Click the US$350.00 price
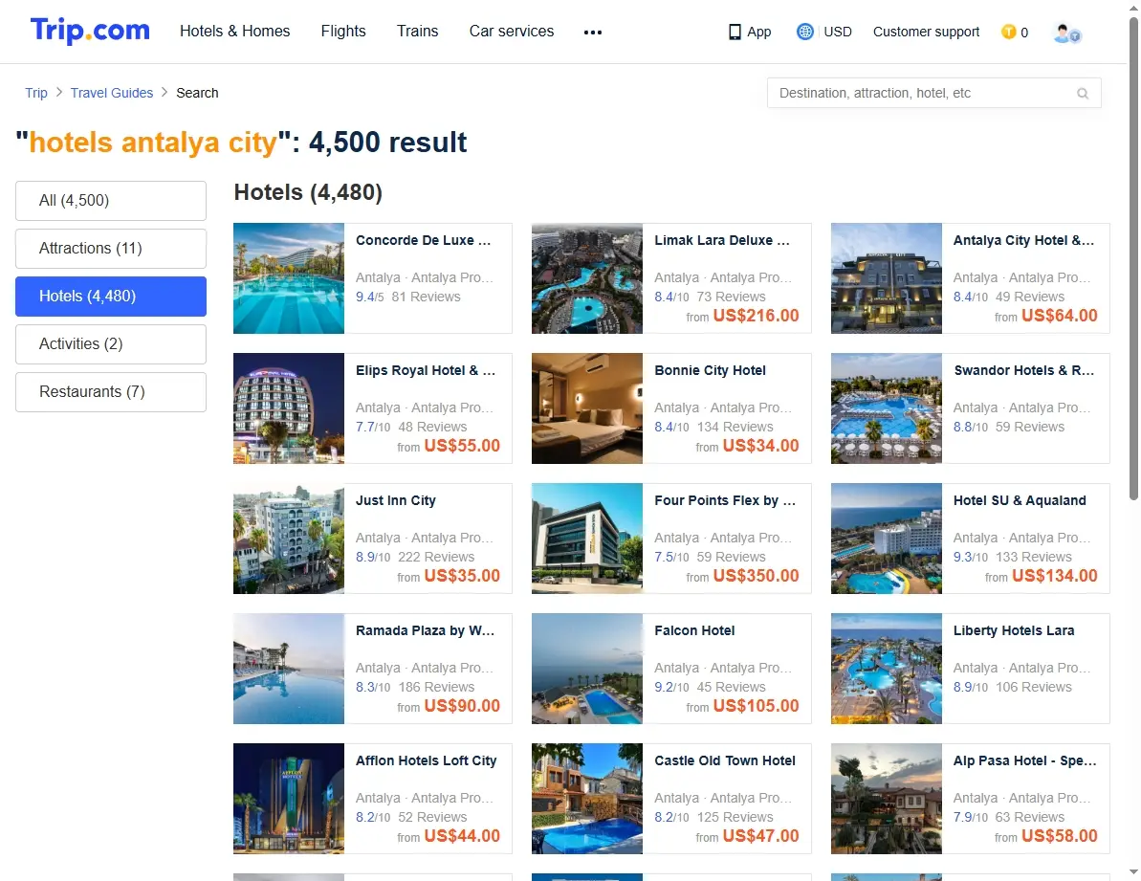 click(x=757, y=576)
